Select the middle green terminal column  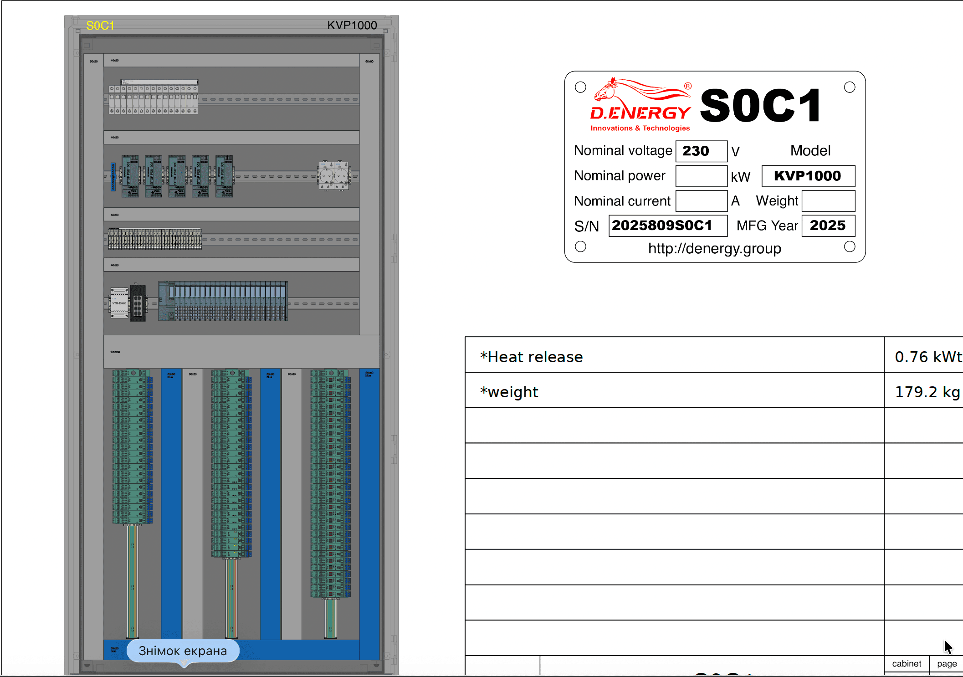click(x=231, y=464)
